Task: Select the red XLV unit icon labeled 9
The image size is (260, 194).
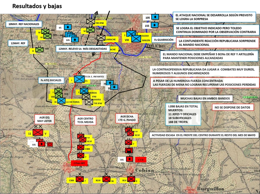Action: 131,179
